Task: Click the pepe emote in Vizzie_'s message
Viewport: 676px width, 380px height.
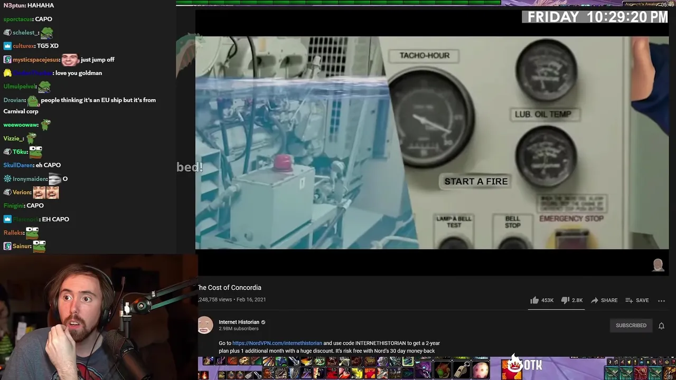Action: coord(32,138)
